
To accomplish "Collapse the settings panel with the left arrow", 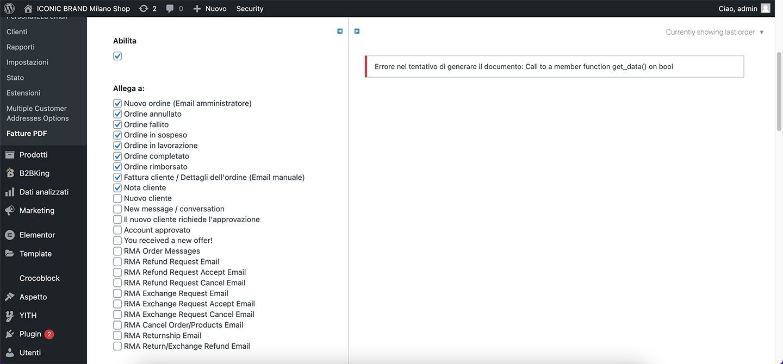I will (x=340, y=31).
